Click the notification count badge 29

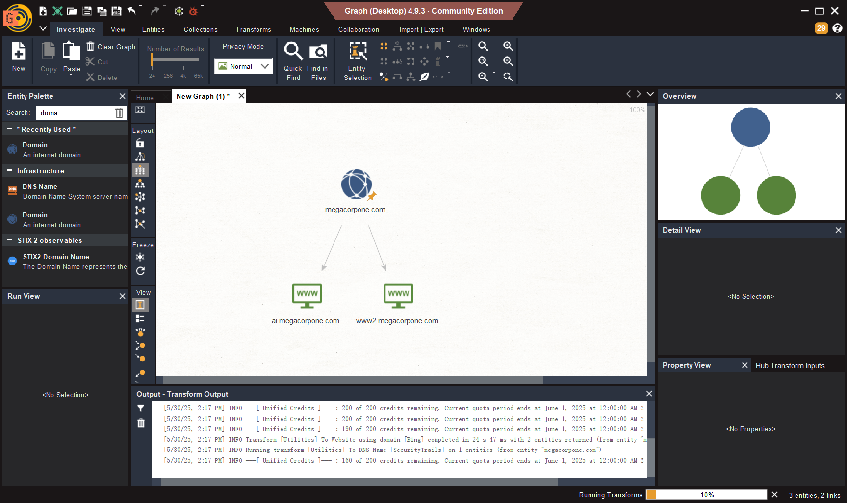click(821, 28)
